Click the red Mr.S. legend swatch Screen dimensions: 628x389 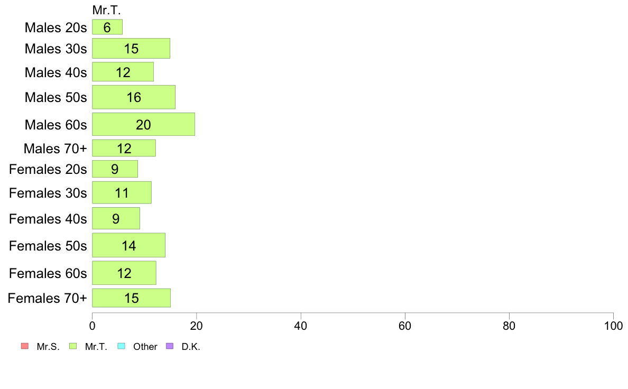25,346
